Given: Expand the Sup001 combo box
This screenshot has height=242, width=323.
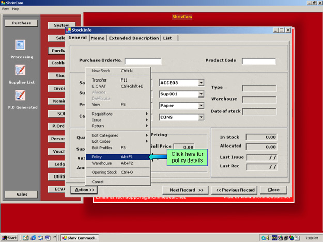Looking at the screenshot, I should (202, 94).
